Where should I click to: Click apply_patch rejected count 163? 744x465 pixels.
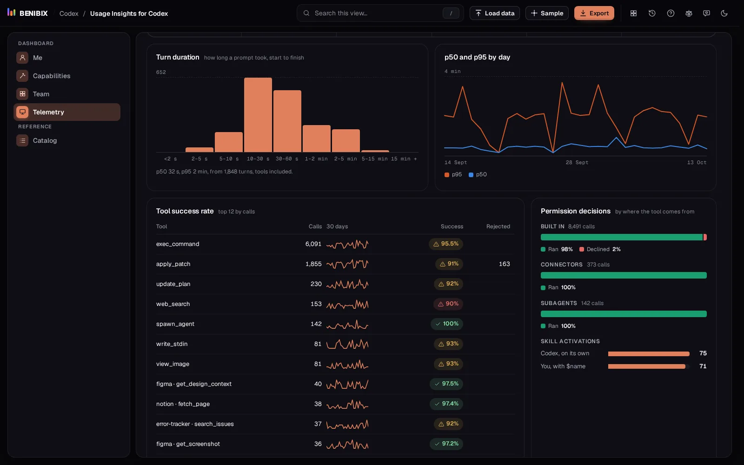pyautogui.click(x=505, y=264)
